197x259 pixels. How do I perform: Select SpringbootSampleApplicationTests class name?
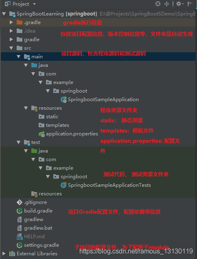pyautogui.click(x=109, y=185)
